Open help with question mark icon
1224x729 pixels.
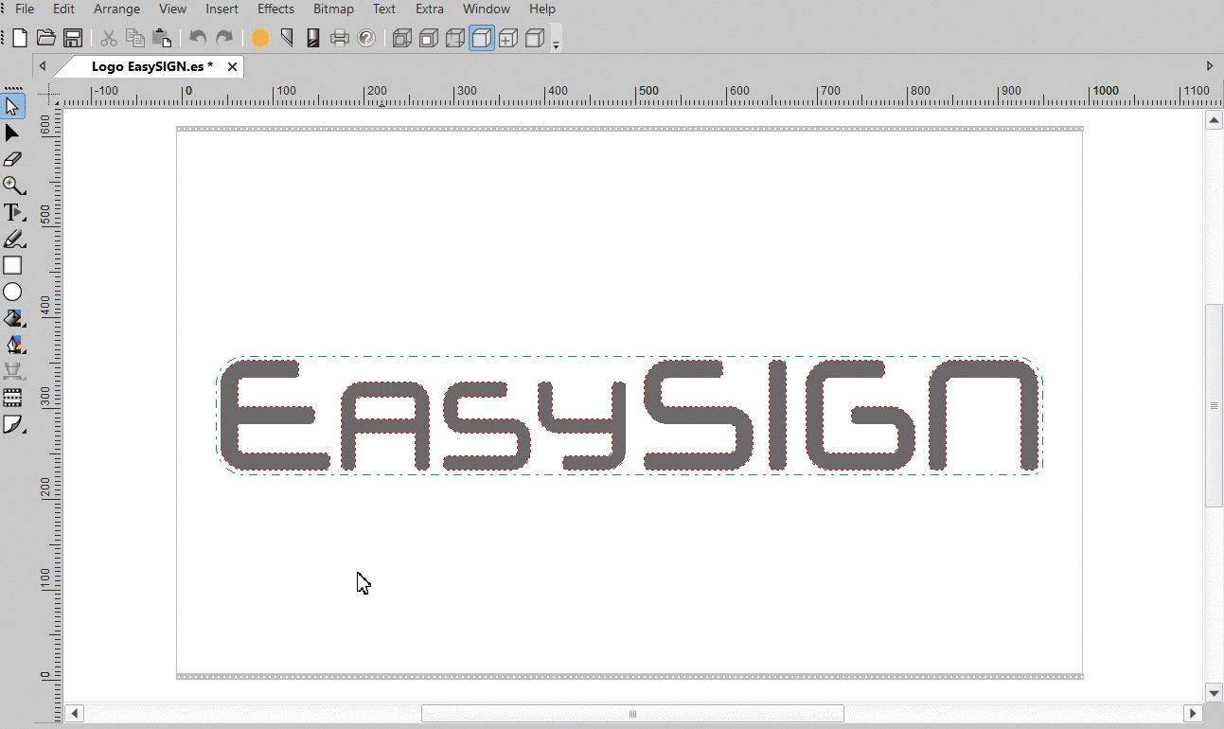pyautogui.click(x=366, y=38)
